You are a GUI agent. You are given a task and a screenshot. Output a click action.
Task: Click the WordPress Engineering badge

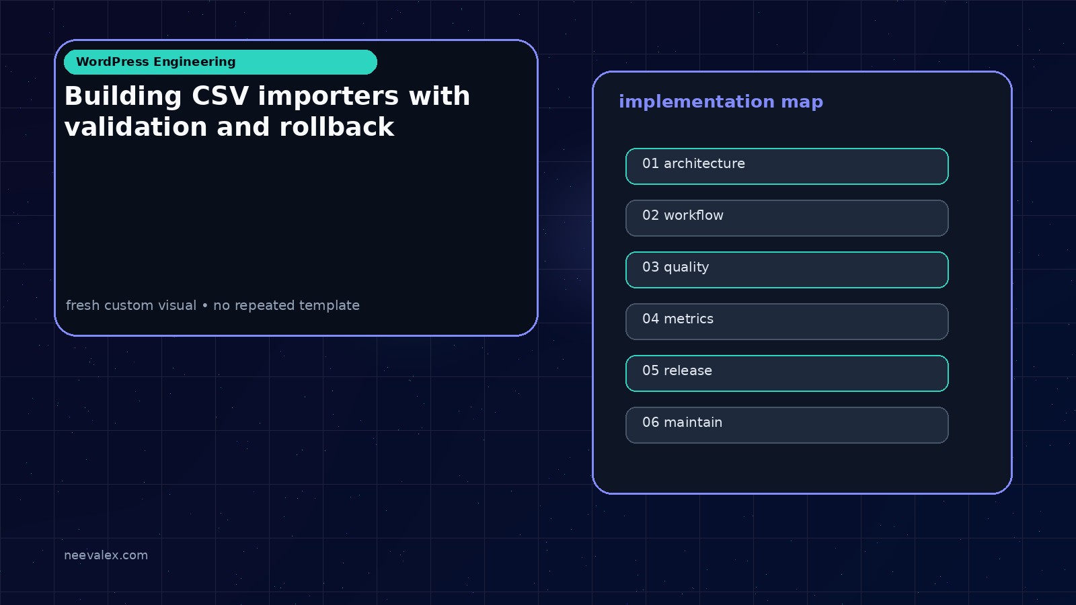221,62
